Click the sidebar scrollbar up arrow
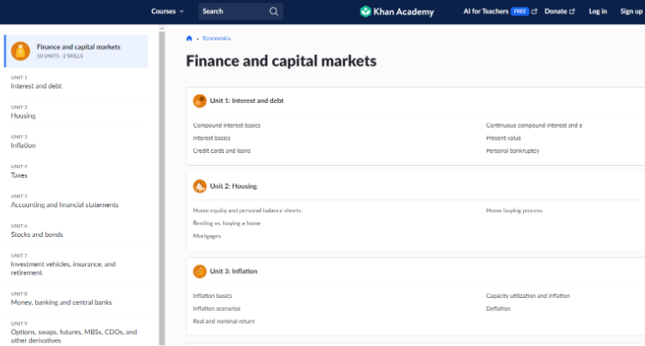The image size is (645, 346). (x=161, y=28)
